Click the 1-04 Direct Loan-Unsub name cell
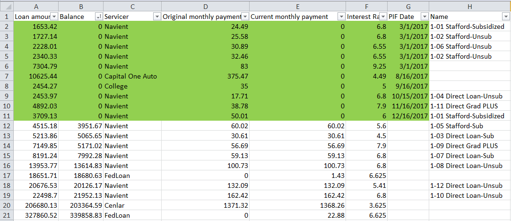Image resolution: width=511 pixels, height=221 pixels. click(x=469, y=96)
